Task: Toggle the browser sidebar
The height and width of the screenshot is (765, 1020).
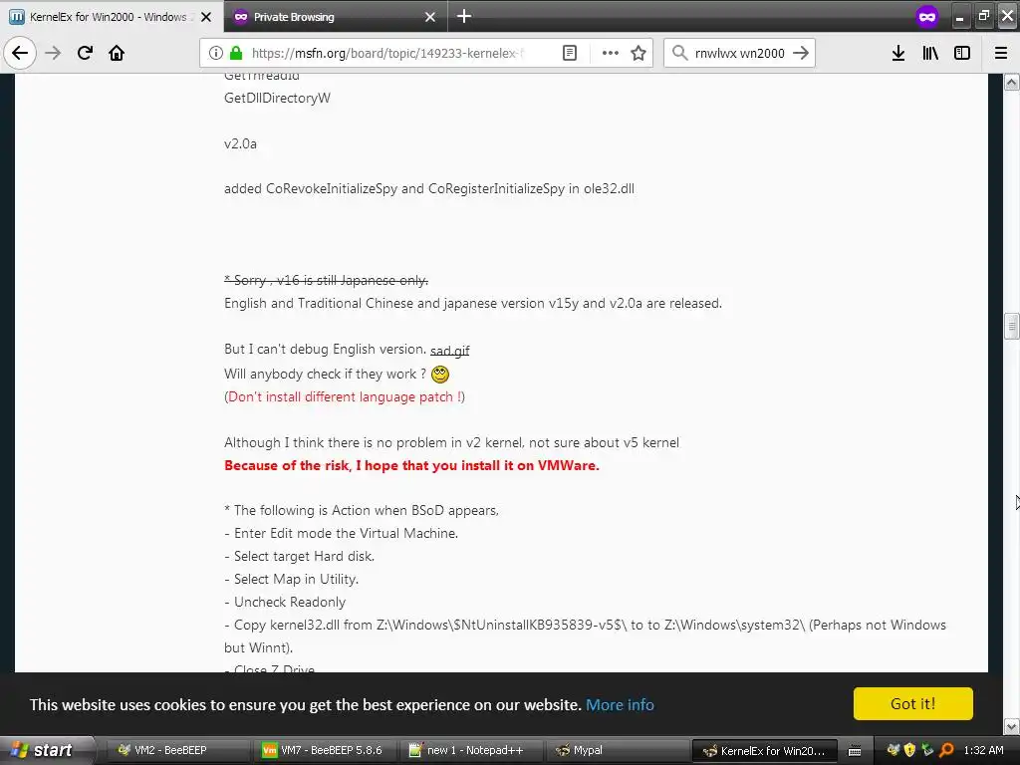Action: click(x=962, y=53)
